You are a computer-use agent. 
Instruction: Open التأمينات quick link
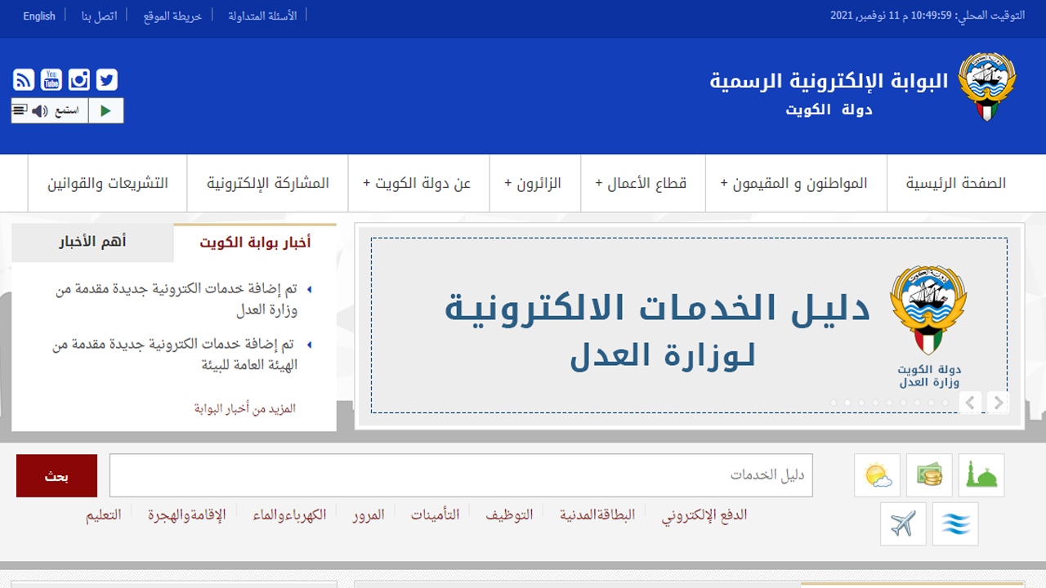tap(435, 514)
